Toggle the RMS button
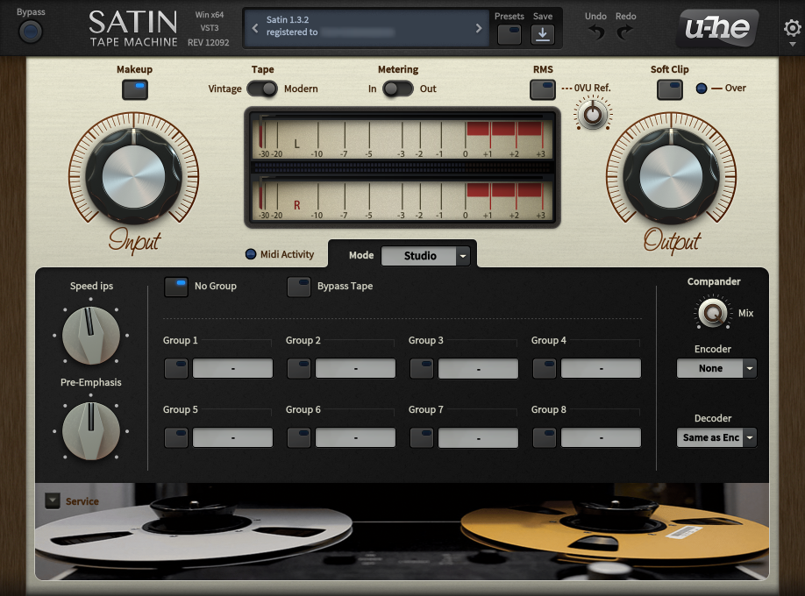The width and height of the screenshot is (805, 596). tap(543, 89)
